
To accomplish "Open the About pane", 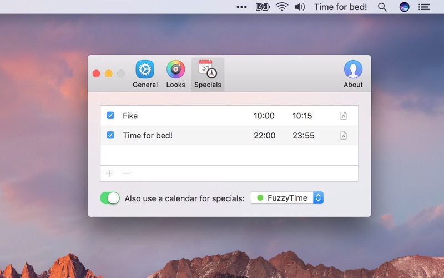I will click(x=353, y=75).
